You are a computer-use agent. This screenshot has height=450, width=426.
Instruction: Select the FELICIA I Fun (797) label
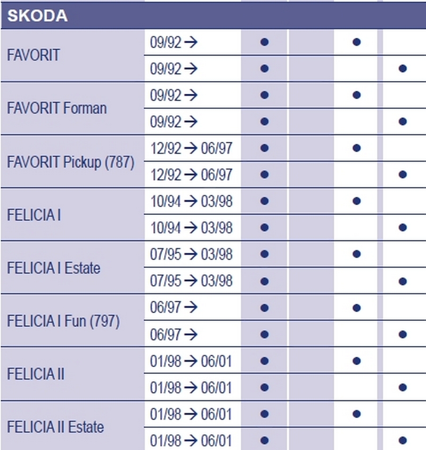[x=63, y=321]
